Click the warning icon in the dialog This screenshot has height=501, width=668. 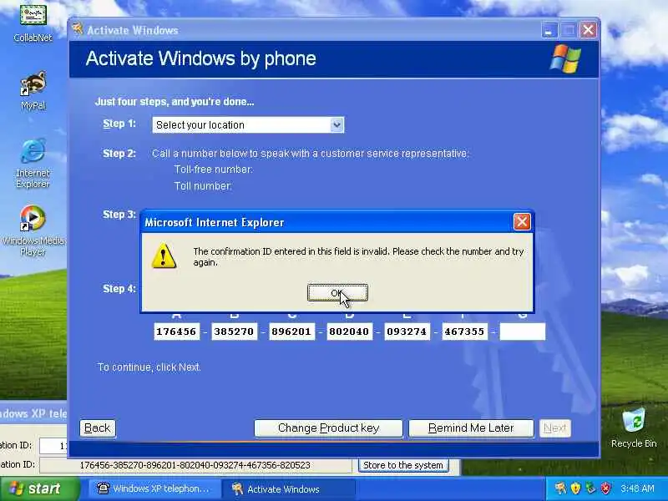pos(164,256)
